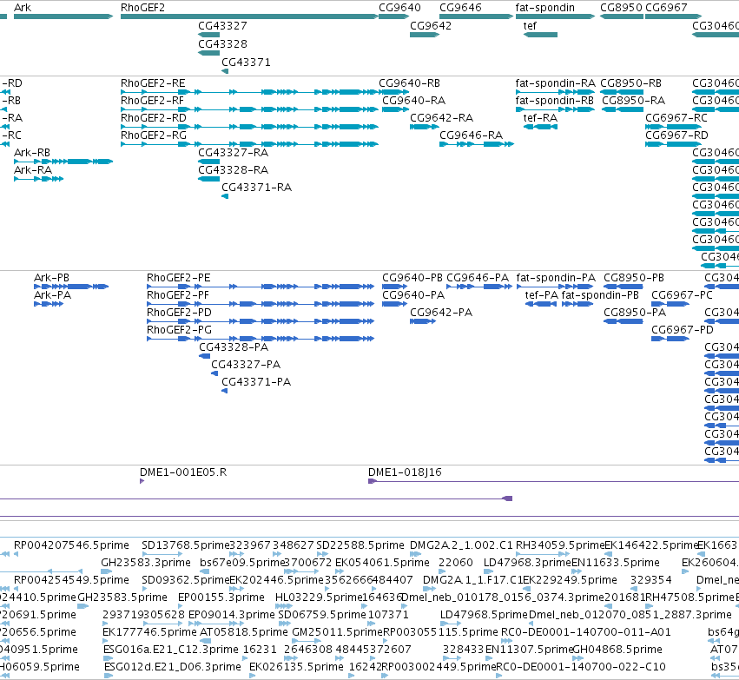The height and width of the screenshot is (680, 739).
Task: Click EST SD13768.5prime
Action: 162,554
